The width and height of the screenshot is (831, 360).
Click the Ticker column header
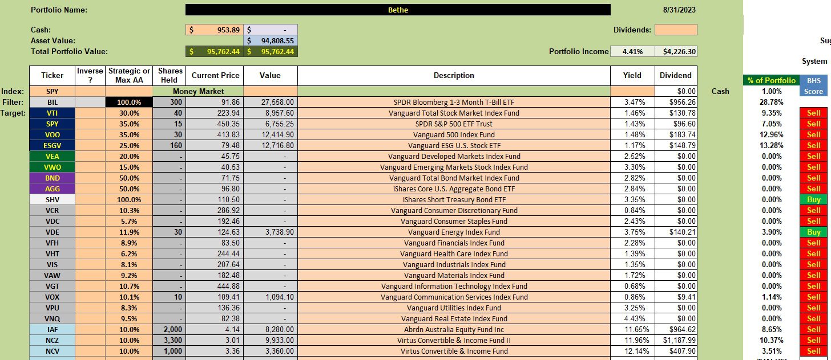(x=53, y=76)
